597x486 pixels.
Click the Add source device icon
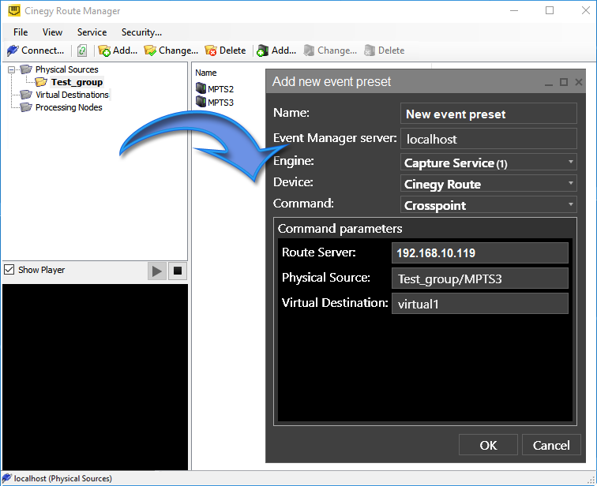click(x=263, y=50)
